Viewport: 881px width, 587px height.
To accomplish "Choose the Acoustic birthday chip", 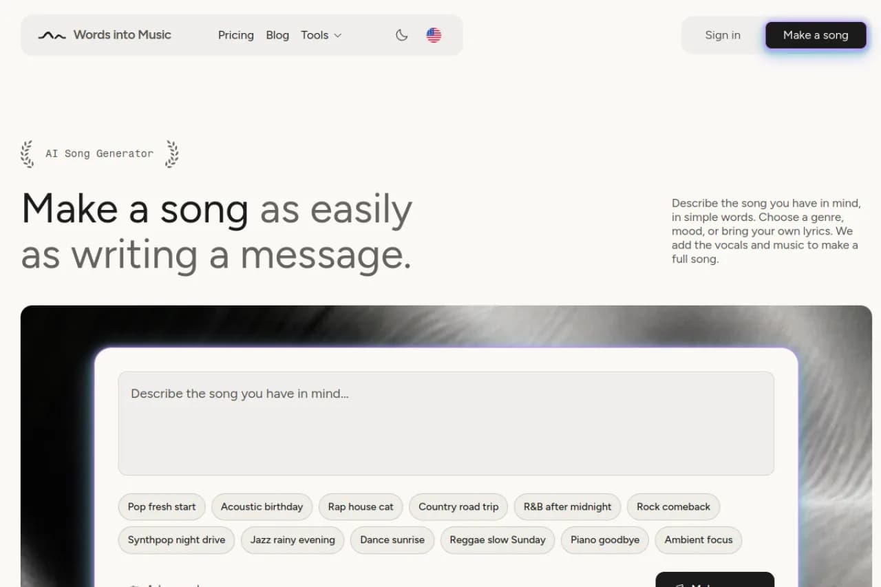I will pos(262,506).
